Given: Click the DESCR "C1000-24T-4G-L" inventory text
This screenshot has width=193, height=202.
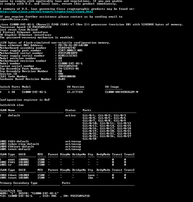Looking at the screenshot, I should tap(39, 193).
